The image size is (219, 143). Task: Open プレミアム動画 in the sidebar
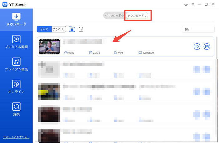16,42
